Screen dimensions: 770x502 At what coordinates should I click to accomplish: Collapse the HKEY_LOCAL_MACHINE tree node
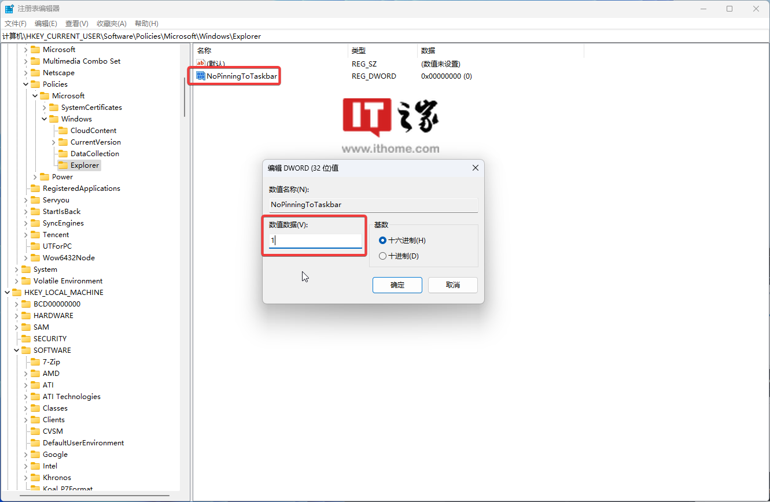coord(8,293)
